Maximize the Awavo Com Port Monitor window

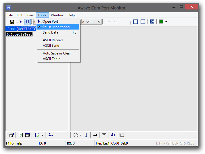tap(181, 7)
